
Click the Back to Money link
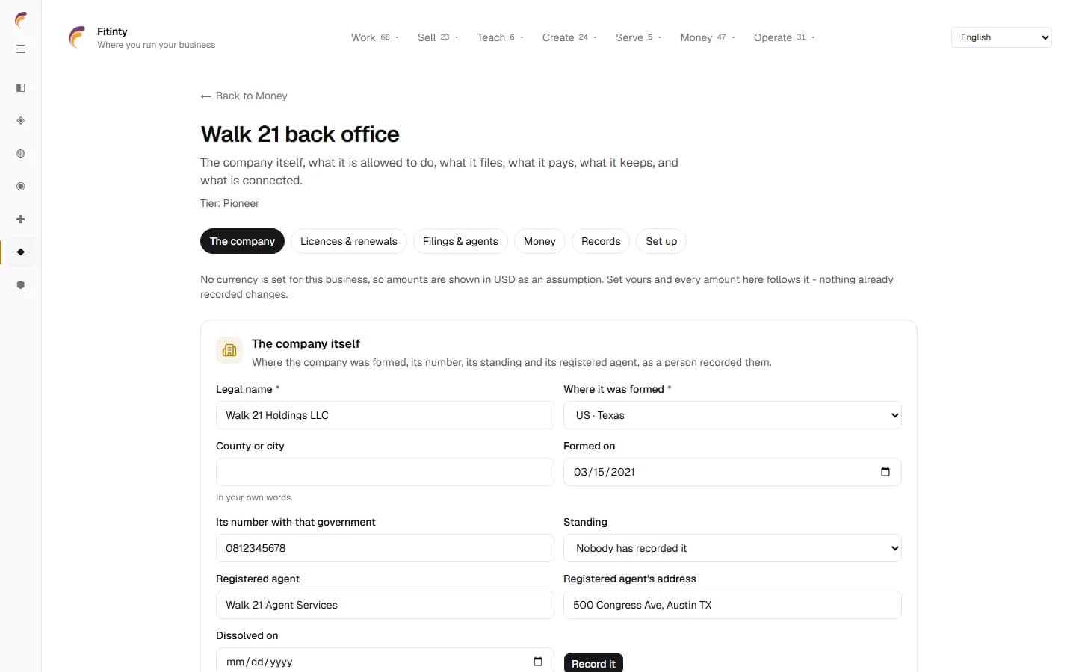(x=244, y=96)
